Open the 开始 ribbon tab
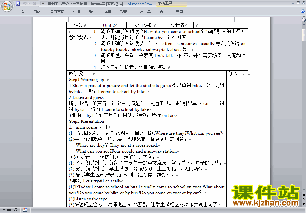 click(x=22, y=12)
